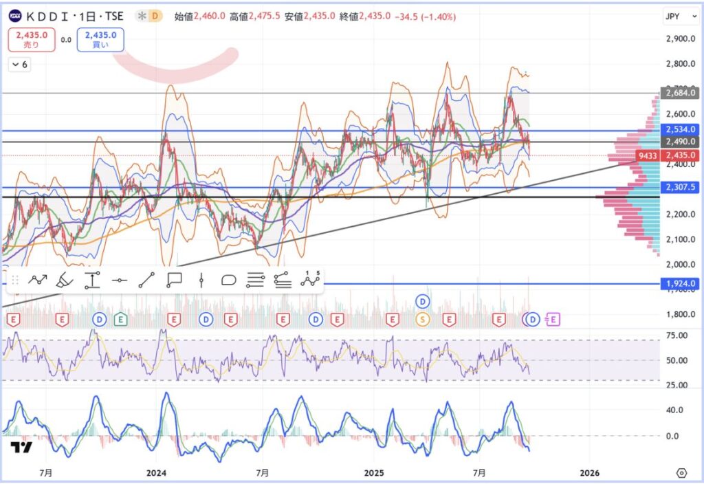The height and width of the screenshot is (484, 704).
Task: Select the XABCD pattern drawing tool
Action: click(37, 280)
